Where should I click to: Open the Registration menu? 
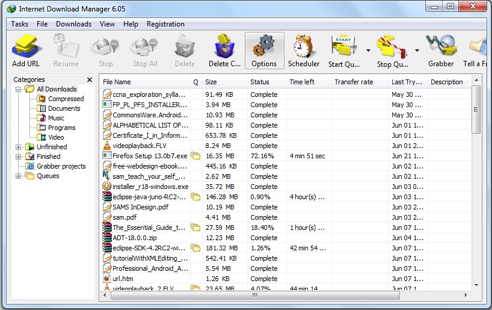click(165, 24)
